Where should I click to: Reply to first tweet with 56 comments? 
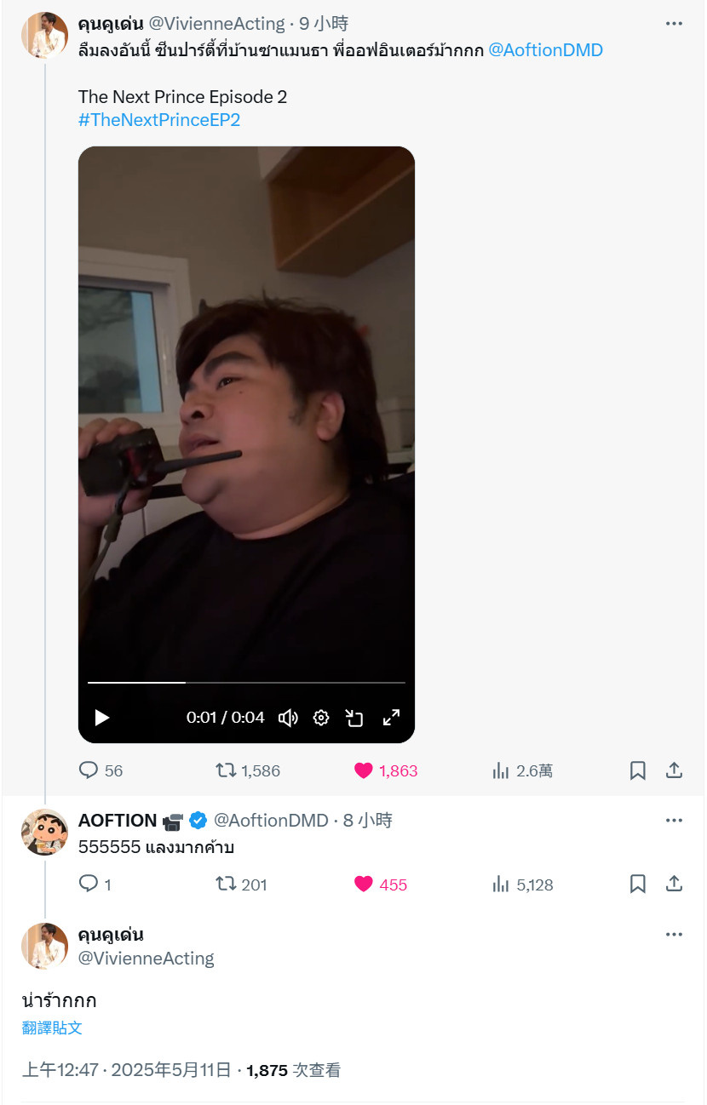[x=101, y=770]
